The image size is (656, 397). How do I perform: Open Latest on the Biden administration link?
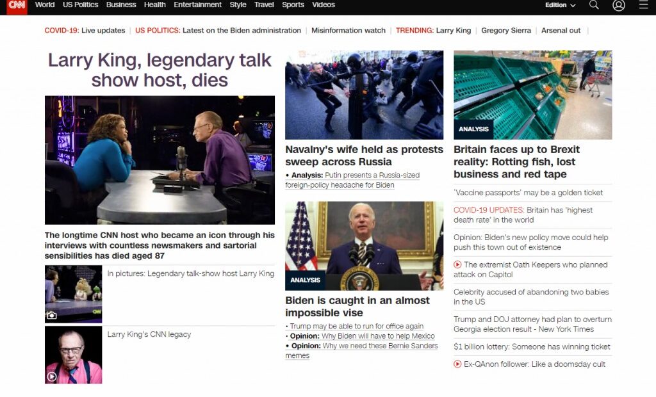point(242,31)
